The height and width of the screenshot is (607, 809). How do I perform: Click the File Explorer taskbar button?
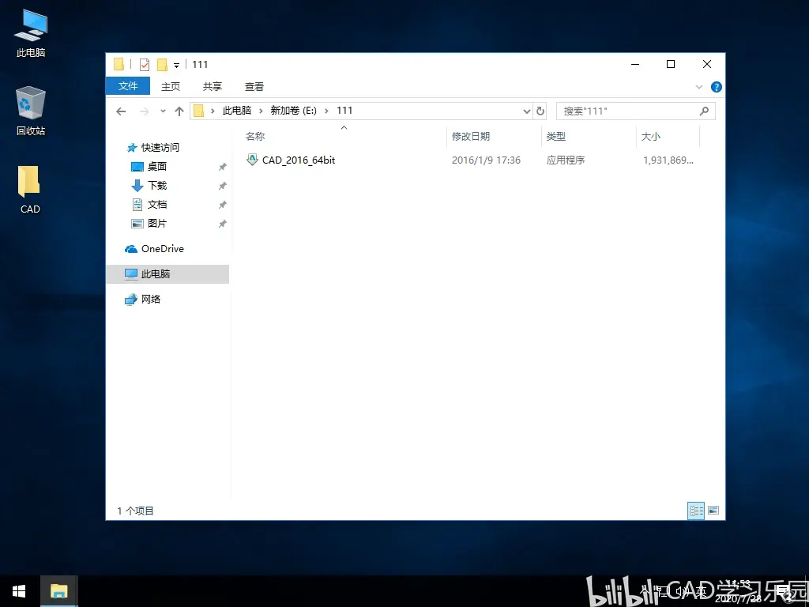[x=58, y=591]
